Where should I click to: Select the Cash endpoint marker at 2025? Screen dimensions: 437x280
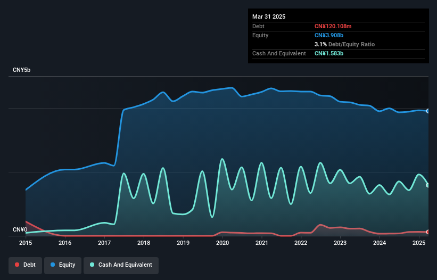coord(428,185)
